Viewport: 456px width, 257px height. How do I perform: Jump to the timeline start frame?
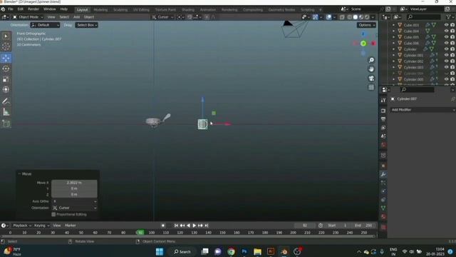pyautogui.click(x=176, y=226)
